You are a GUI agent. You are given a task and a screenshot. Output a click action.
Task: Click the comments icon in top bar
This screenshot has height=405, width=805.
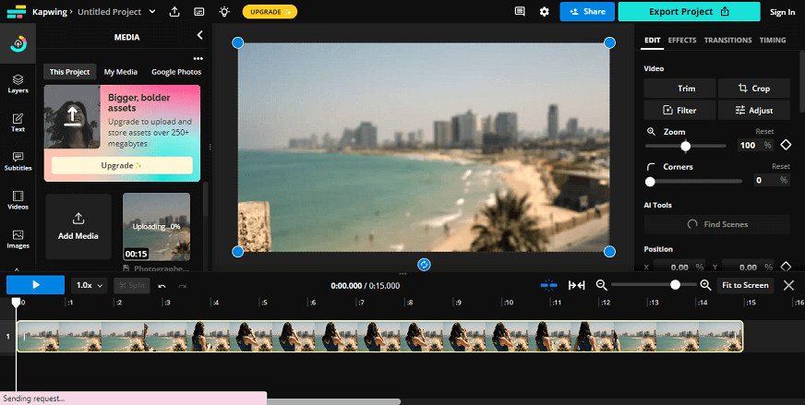(x=520, y=12)
